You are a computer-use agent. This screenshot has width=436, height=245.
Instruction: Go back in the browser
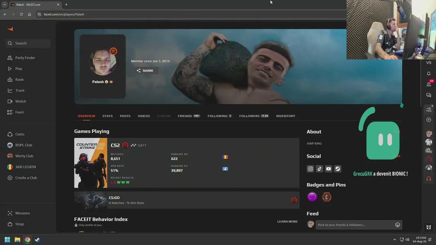(5, 14)
